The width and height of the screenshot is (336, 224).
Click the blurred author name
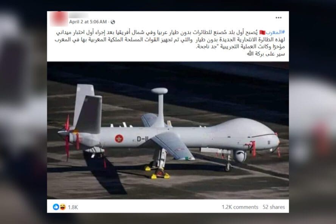pos(78,15)
